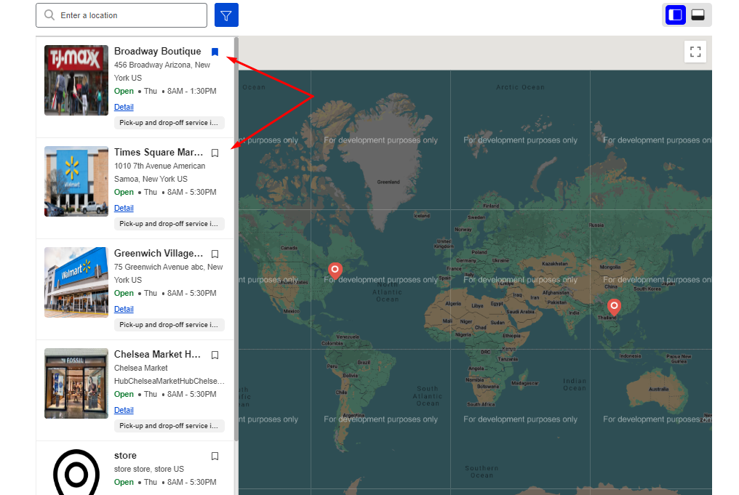Toggle fullscreen map view
Viewport: 739px width, 495px height.
click(x=695, y=52)
